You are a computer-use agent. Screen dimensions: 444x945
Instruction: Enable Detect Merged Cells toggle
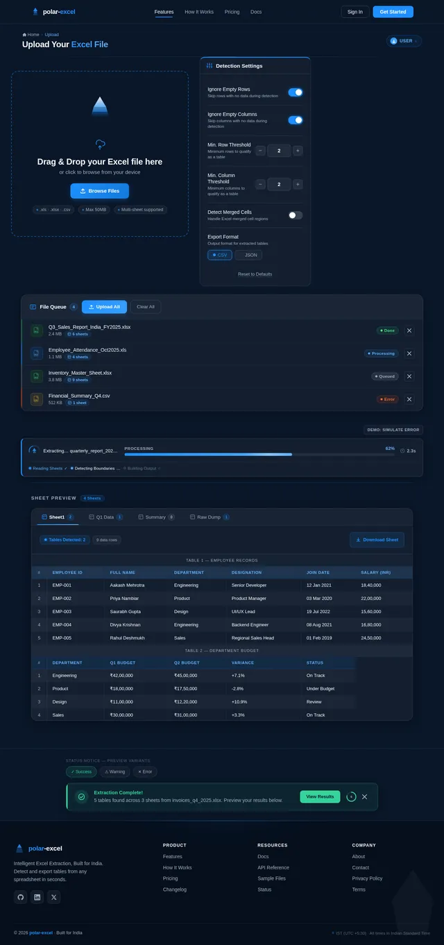click(296, 215)
